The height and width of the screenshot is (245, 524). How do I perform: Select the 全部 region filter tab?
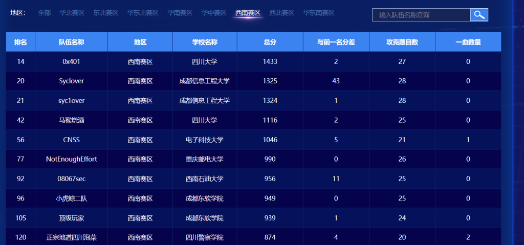click(45, 13)
